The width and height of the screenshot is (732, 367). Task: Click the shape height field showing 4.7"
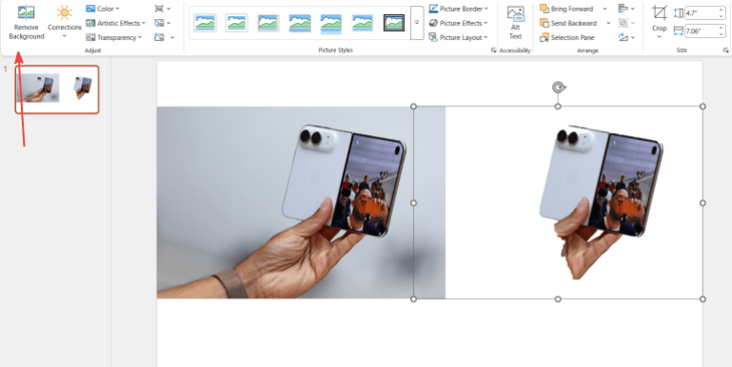click(702, 13)
